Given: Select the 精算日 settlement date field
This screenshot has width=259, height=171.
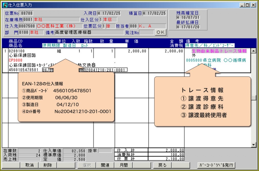Looking at the screenshot, I should [x=154, y=13].
